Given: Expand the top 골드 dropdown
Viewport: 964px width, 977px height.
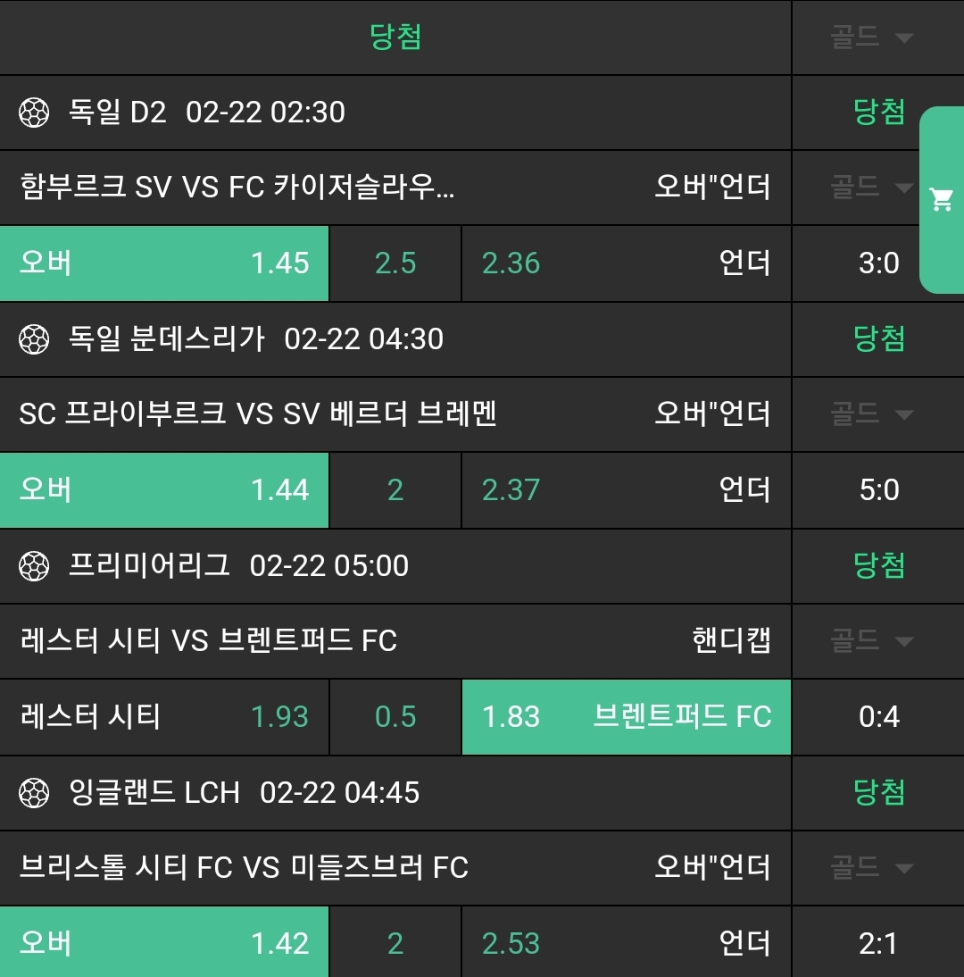Looking at the screenshot, I should pos(872,38).
